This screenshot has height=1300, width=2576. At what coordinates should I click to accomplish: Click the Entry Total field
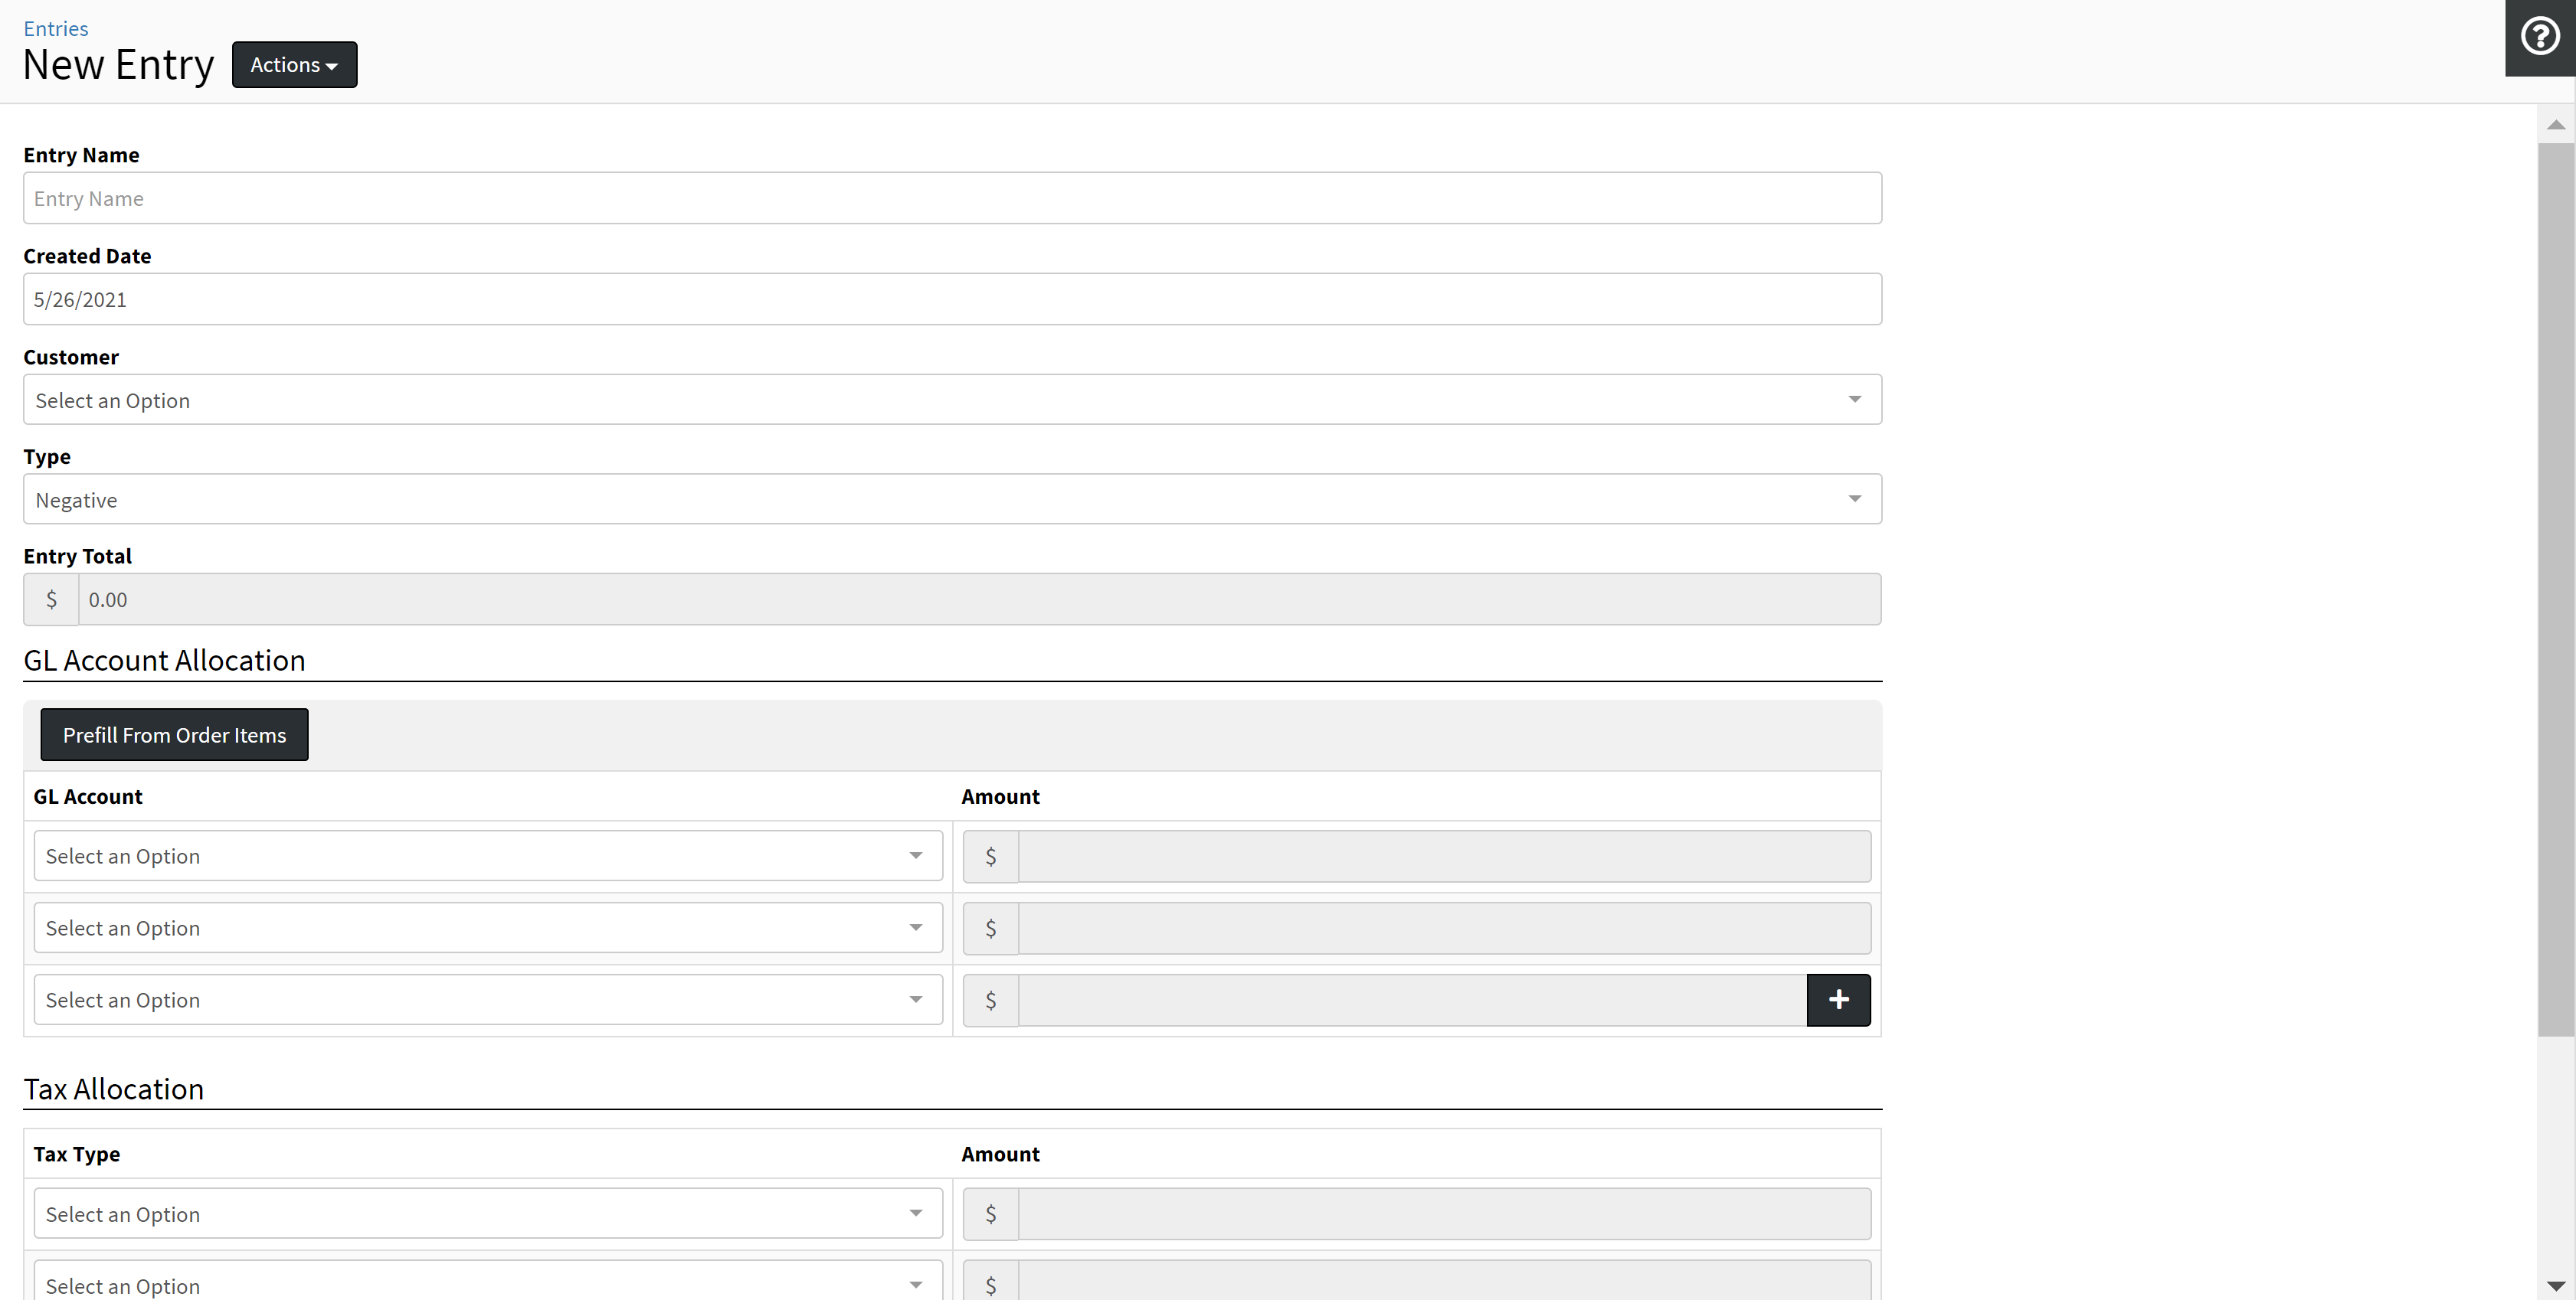click(978, 599)
